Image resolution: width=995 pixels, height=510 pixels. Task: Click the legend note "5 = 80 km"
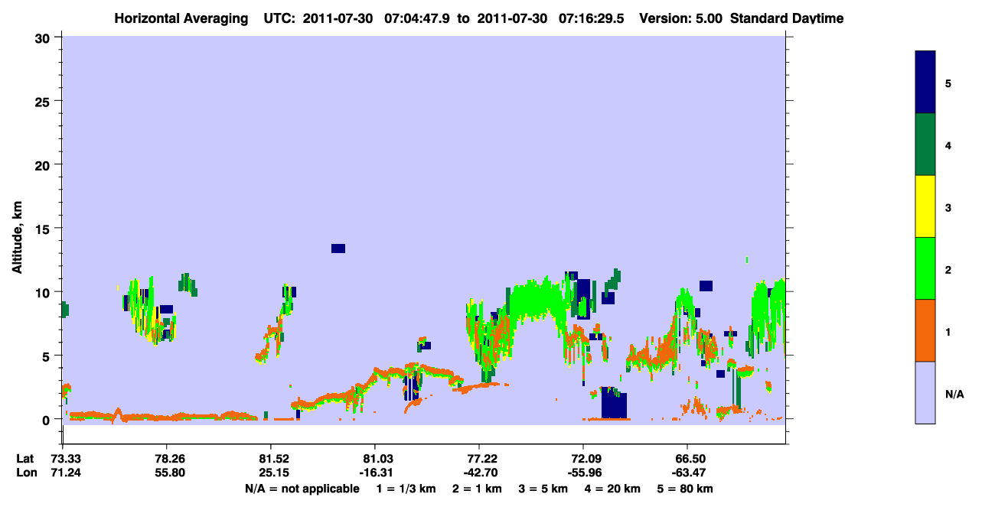click(x=687, y=489)
